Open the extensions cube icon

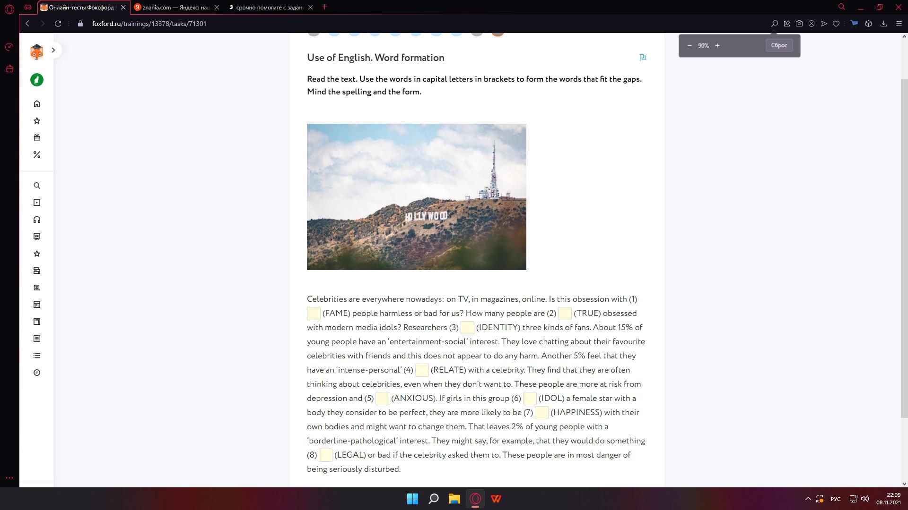pyautogui.click(x=868, y=24)
